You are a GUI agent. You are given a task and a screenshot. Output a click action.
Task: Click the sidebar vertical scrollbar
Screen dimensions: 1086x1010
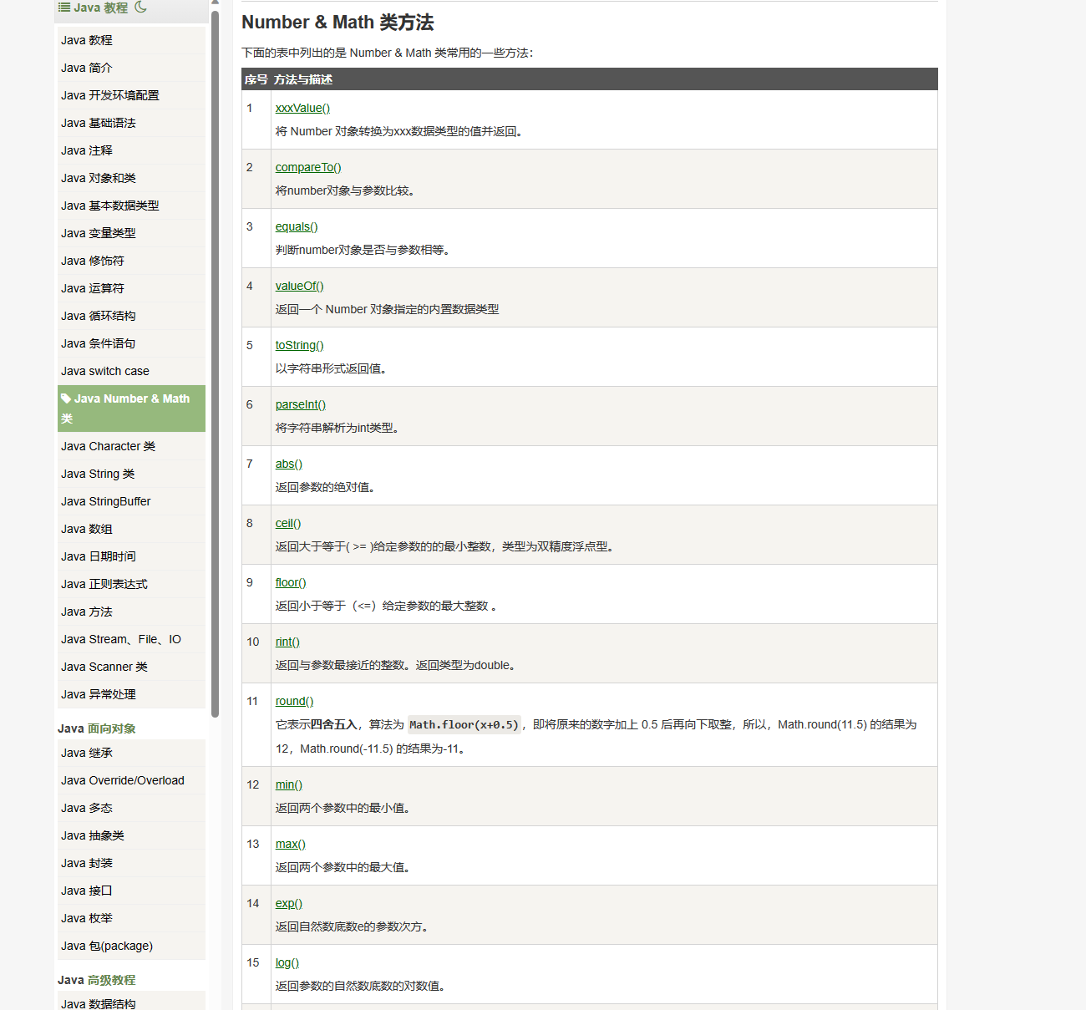coord(215,364)
